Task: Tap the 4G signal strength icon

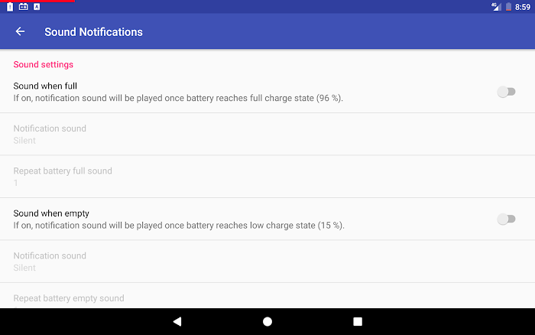Action: click(x=496, y=6)
